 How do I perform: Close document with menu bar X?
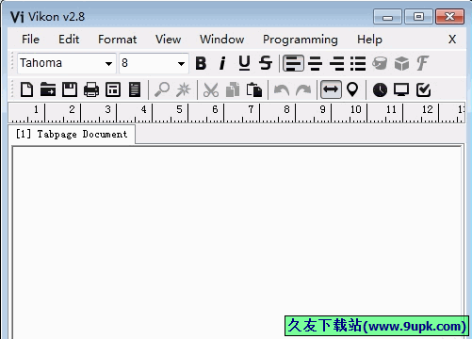[452, 40]
